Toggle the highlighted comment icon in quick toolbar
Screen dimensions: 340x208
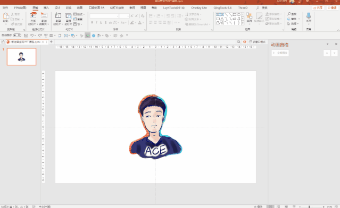click(x=88, y=36)
